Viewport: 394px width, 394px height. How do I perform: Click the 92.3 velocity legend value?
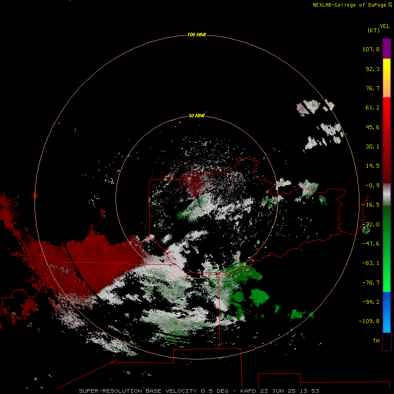(373, 69)
